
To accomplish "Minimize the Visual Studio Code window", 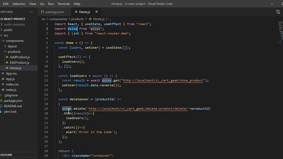I will point(272,4).
